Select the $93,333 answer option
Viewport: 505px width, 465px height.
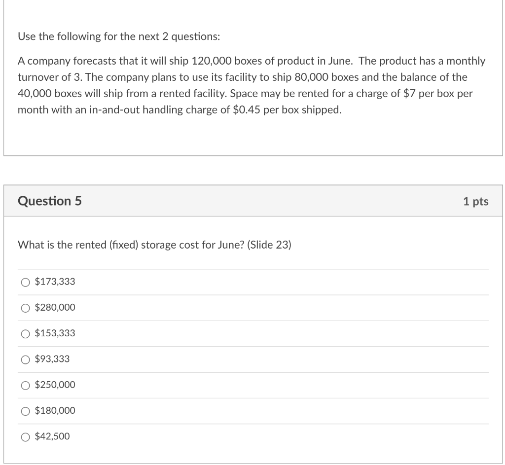tap(25, 359)
